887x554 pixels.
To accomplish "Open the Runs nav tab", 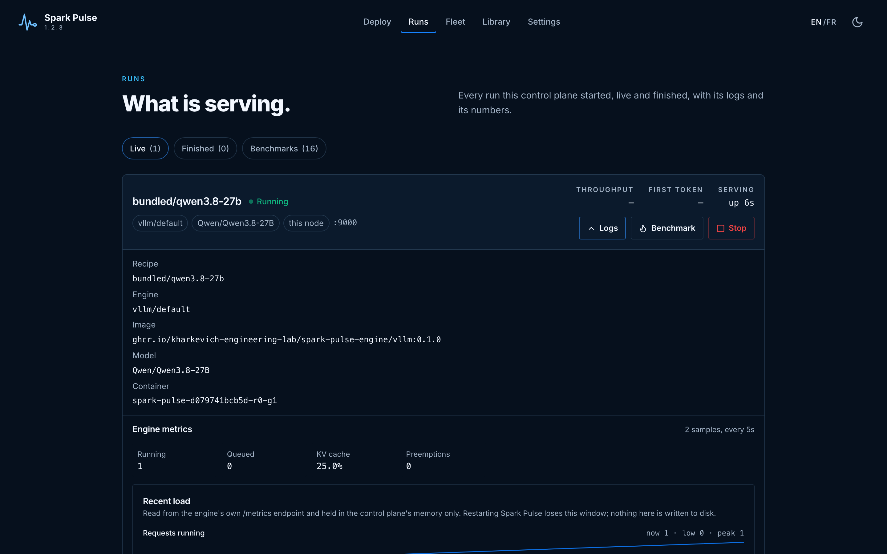I will pyautogui.click(x=418, y=22).
